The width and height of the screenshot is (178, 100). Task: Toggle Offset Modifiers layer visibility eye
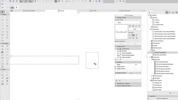click(x=118, y=57)
